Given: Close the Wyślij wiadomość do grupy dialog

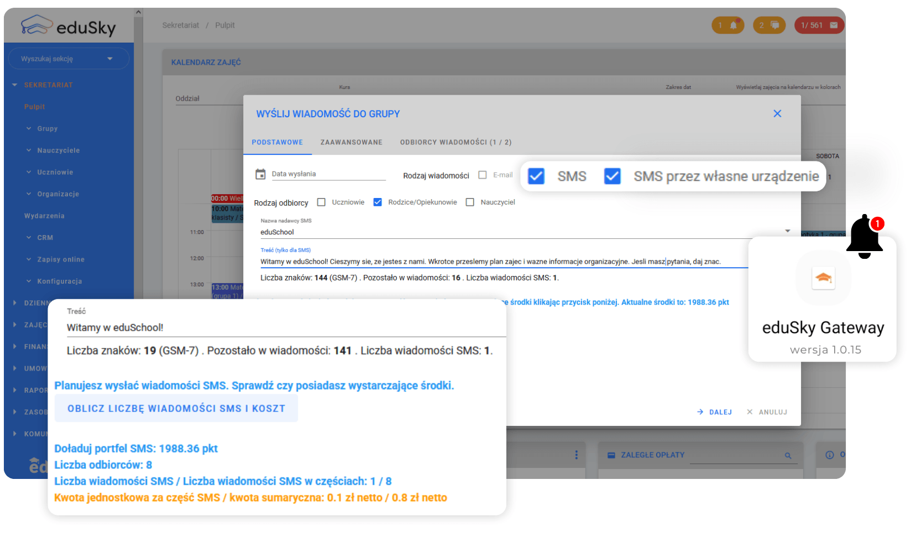Looking at the screenshot, I should 777,113.
